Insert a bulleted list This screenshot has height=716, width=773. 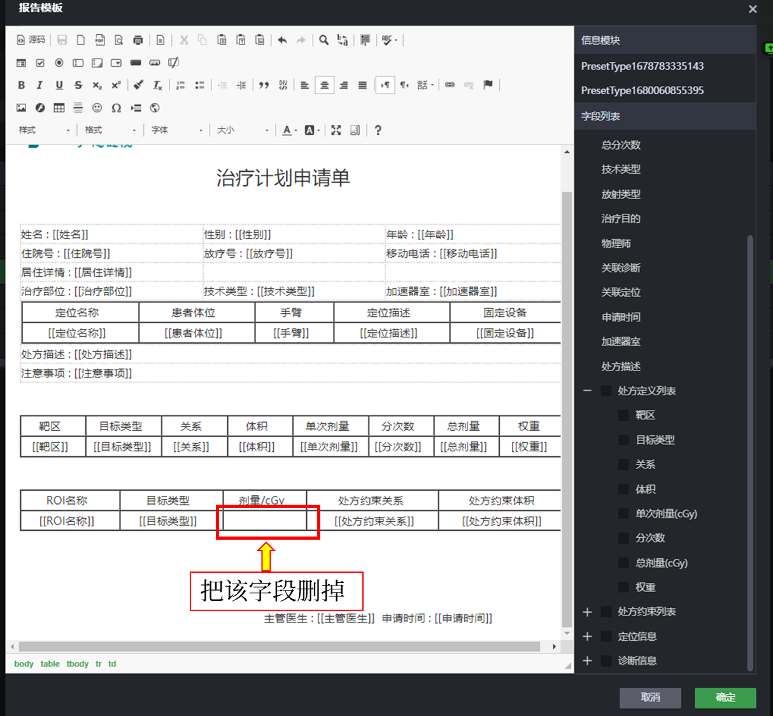[x=199, y=85]
